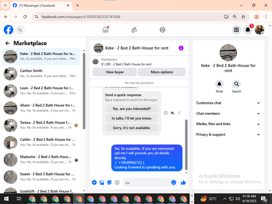Open the notifications bell in header
This screenshot has height=204, width=272.
coord(248,30)
